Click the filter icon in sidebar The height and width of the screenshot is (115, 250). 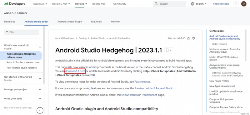(7, 32)
